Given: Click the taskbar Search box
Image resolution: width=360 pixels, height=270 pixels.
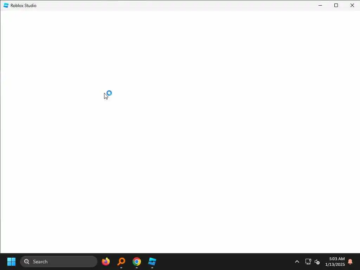Looking at the screenshot, I should tap(59, 262).
